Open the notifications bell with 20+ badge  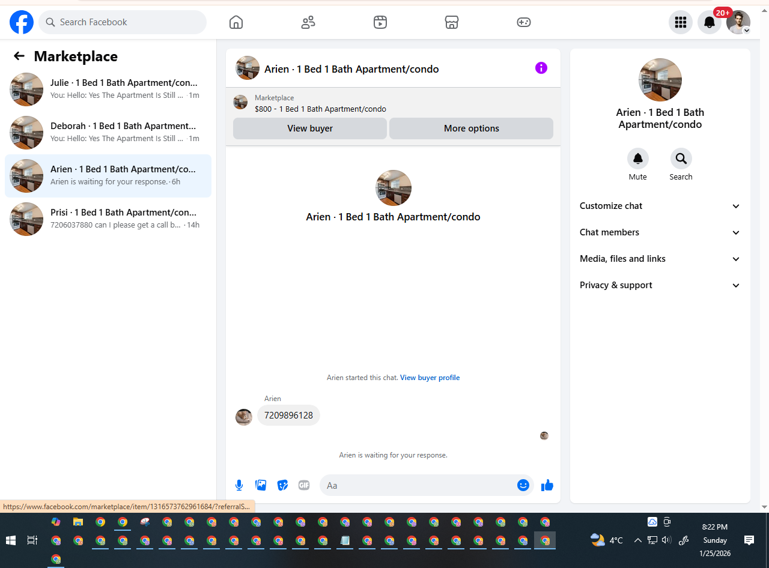[710, 22]
